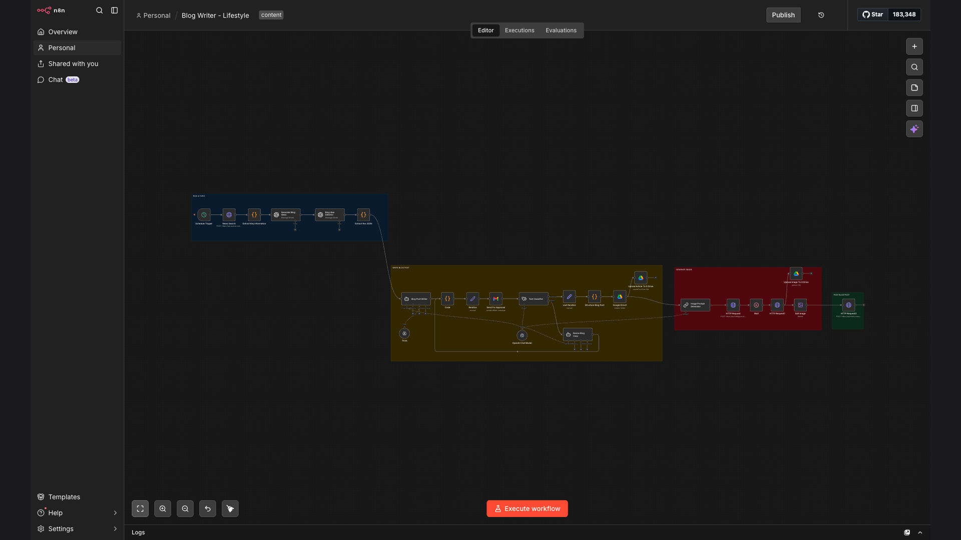
Task: Open the Generate Blog Ideas OpenAI node
Action: [x=285, y=215]
